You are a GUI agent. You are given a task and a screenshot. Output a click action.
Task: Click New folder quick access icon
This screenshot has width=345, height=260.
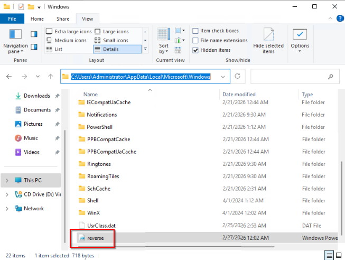pyautogui.click(x=31, y=7)
